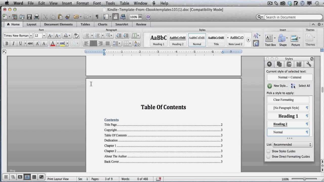The height and width of the screenshot is (182, 324).
Task: Click the Apple menu icon
Action: [7, 3]
